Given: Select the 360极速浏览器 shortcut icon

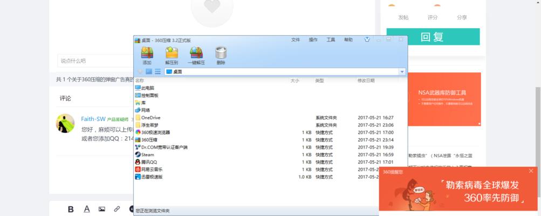Looking at the screenshot, I should [x=138, y=132].
